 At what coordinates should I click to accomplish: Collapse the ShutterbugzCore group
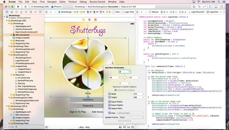9,55
